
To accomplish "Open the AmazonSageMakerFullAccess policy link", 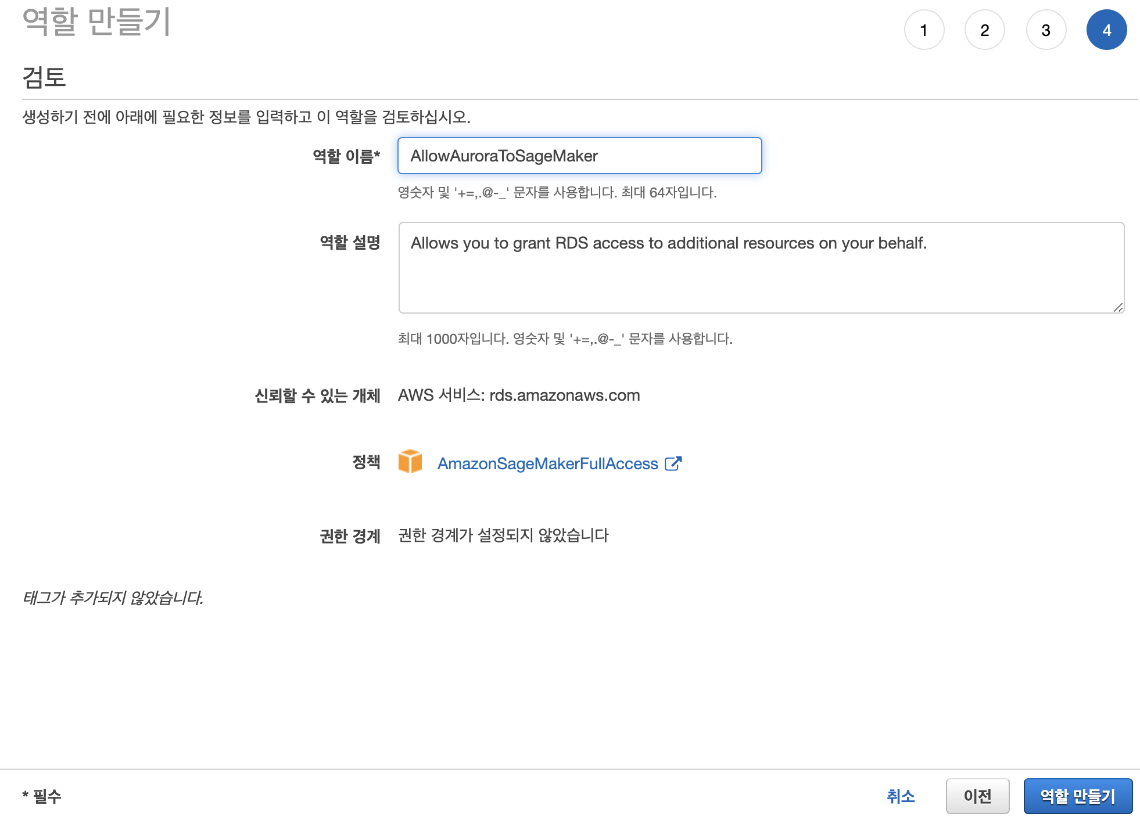I will point(547,463).
